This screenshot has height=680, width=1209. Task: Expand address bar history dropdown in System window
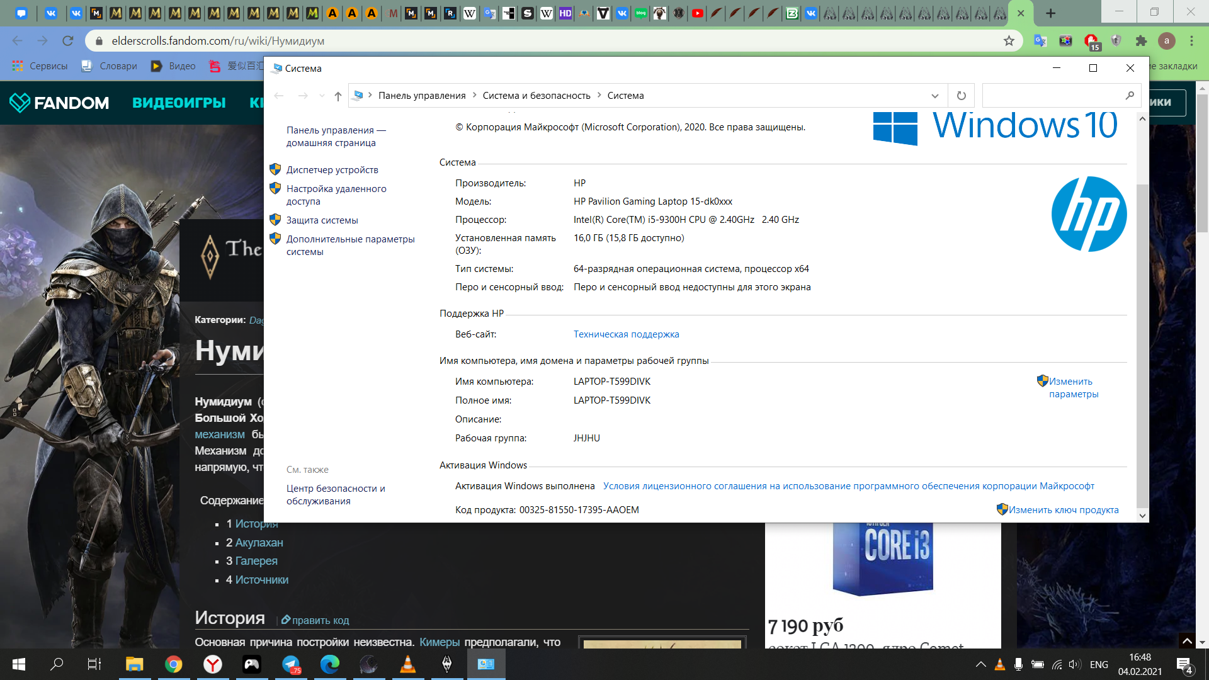coord(935,96)
